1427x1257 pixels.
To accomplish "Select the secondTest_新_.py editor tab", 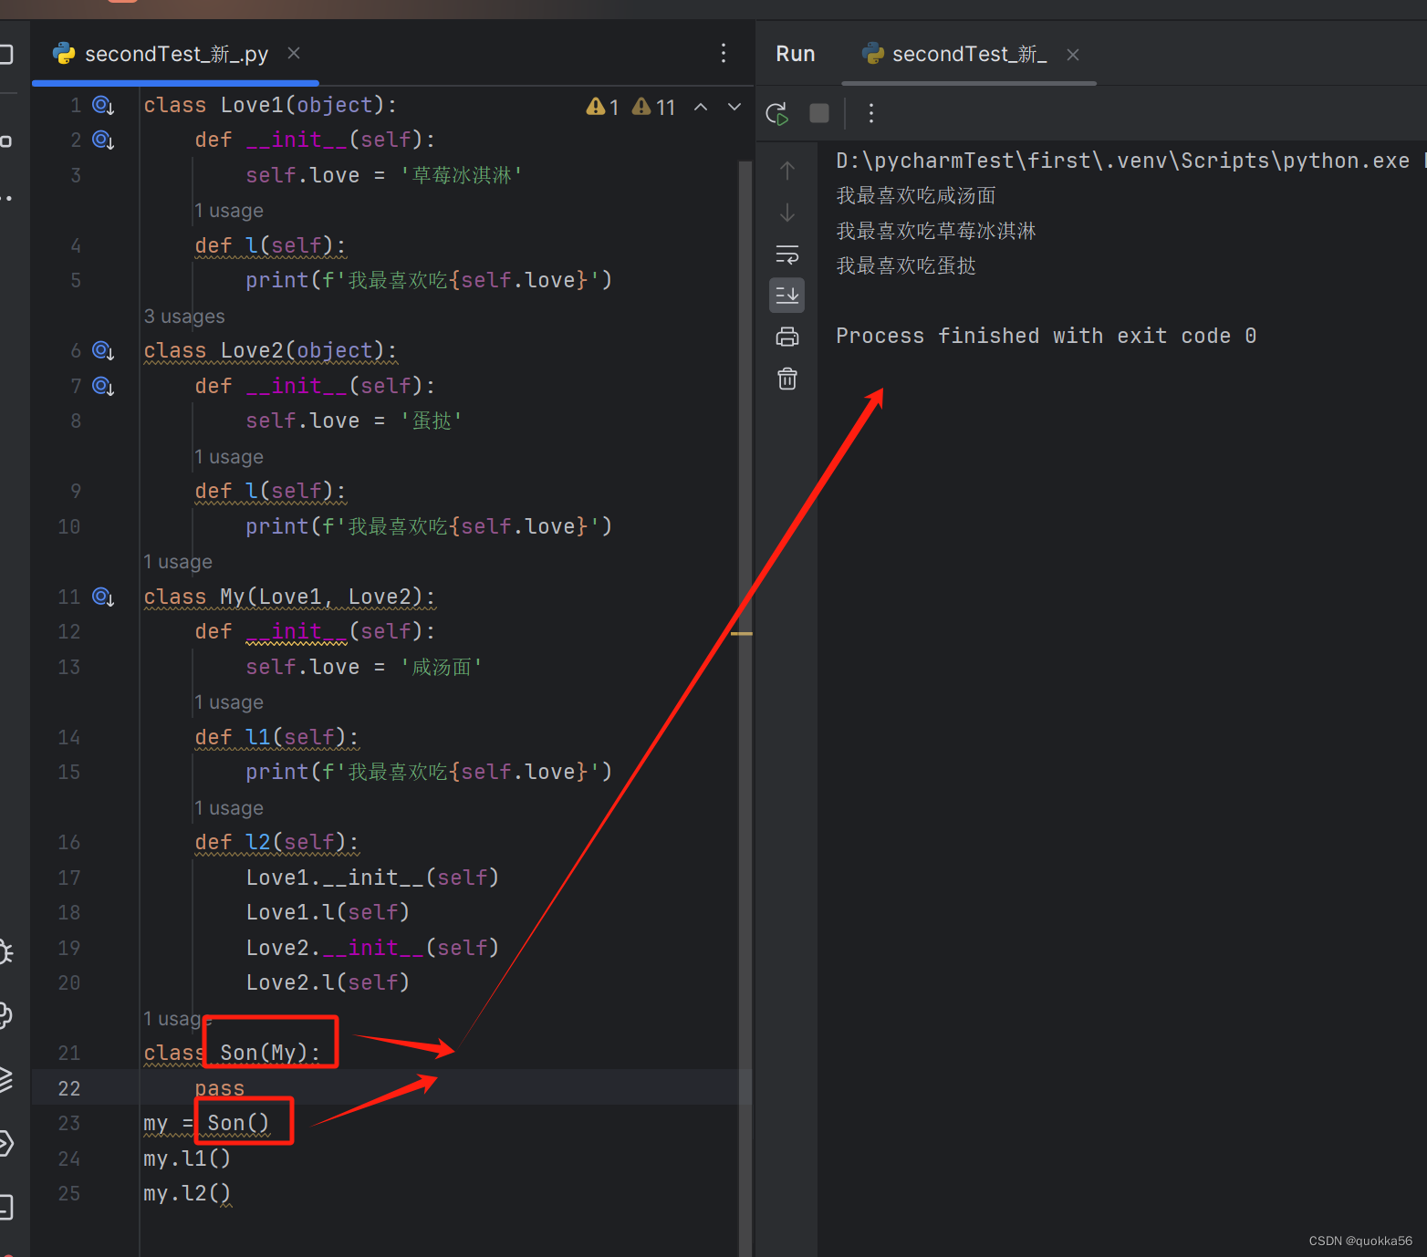I will coord(176,54).
